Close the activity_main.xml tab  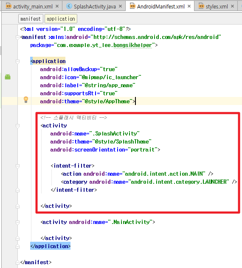(x=57, y=6)
